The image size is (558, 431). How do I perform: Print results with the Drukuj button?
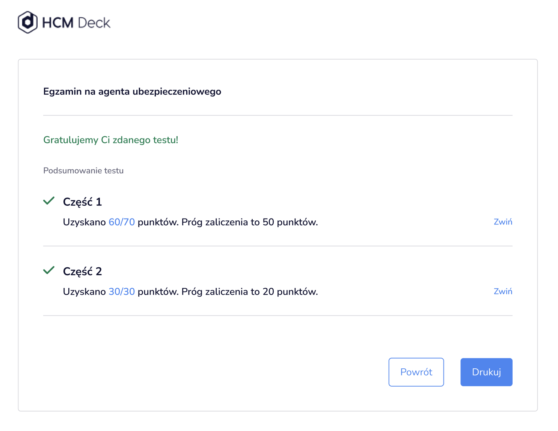click(486, 372)
